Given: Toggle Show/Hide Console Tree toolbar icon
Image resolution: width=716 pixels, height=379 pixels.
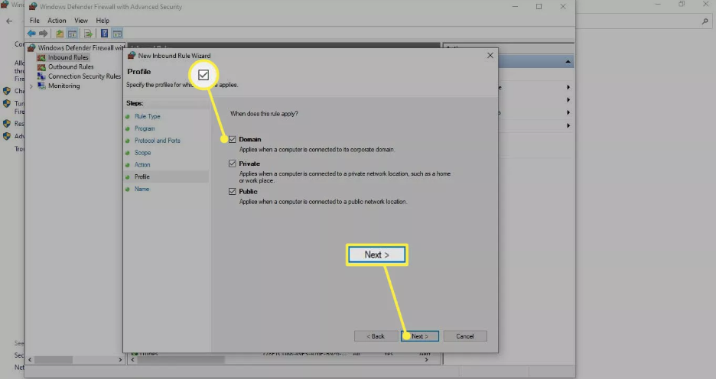Looking at the screenshot, I should point(72,34).
